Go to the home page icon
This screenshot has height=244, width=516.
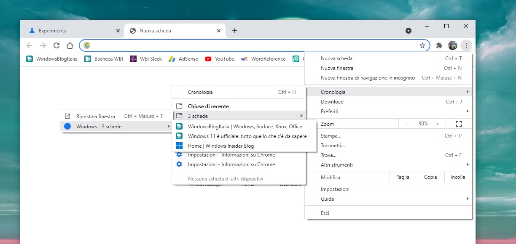point(70,45)
